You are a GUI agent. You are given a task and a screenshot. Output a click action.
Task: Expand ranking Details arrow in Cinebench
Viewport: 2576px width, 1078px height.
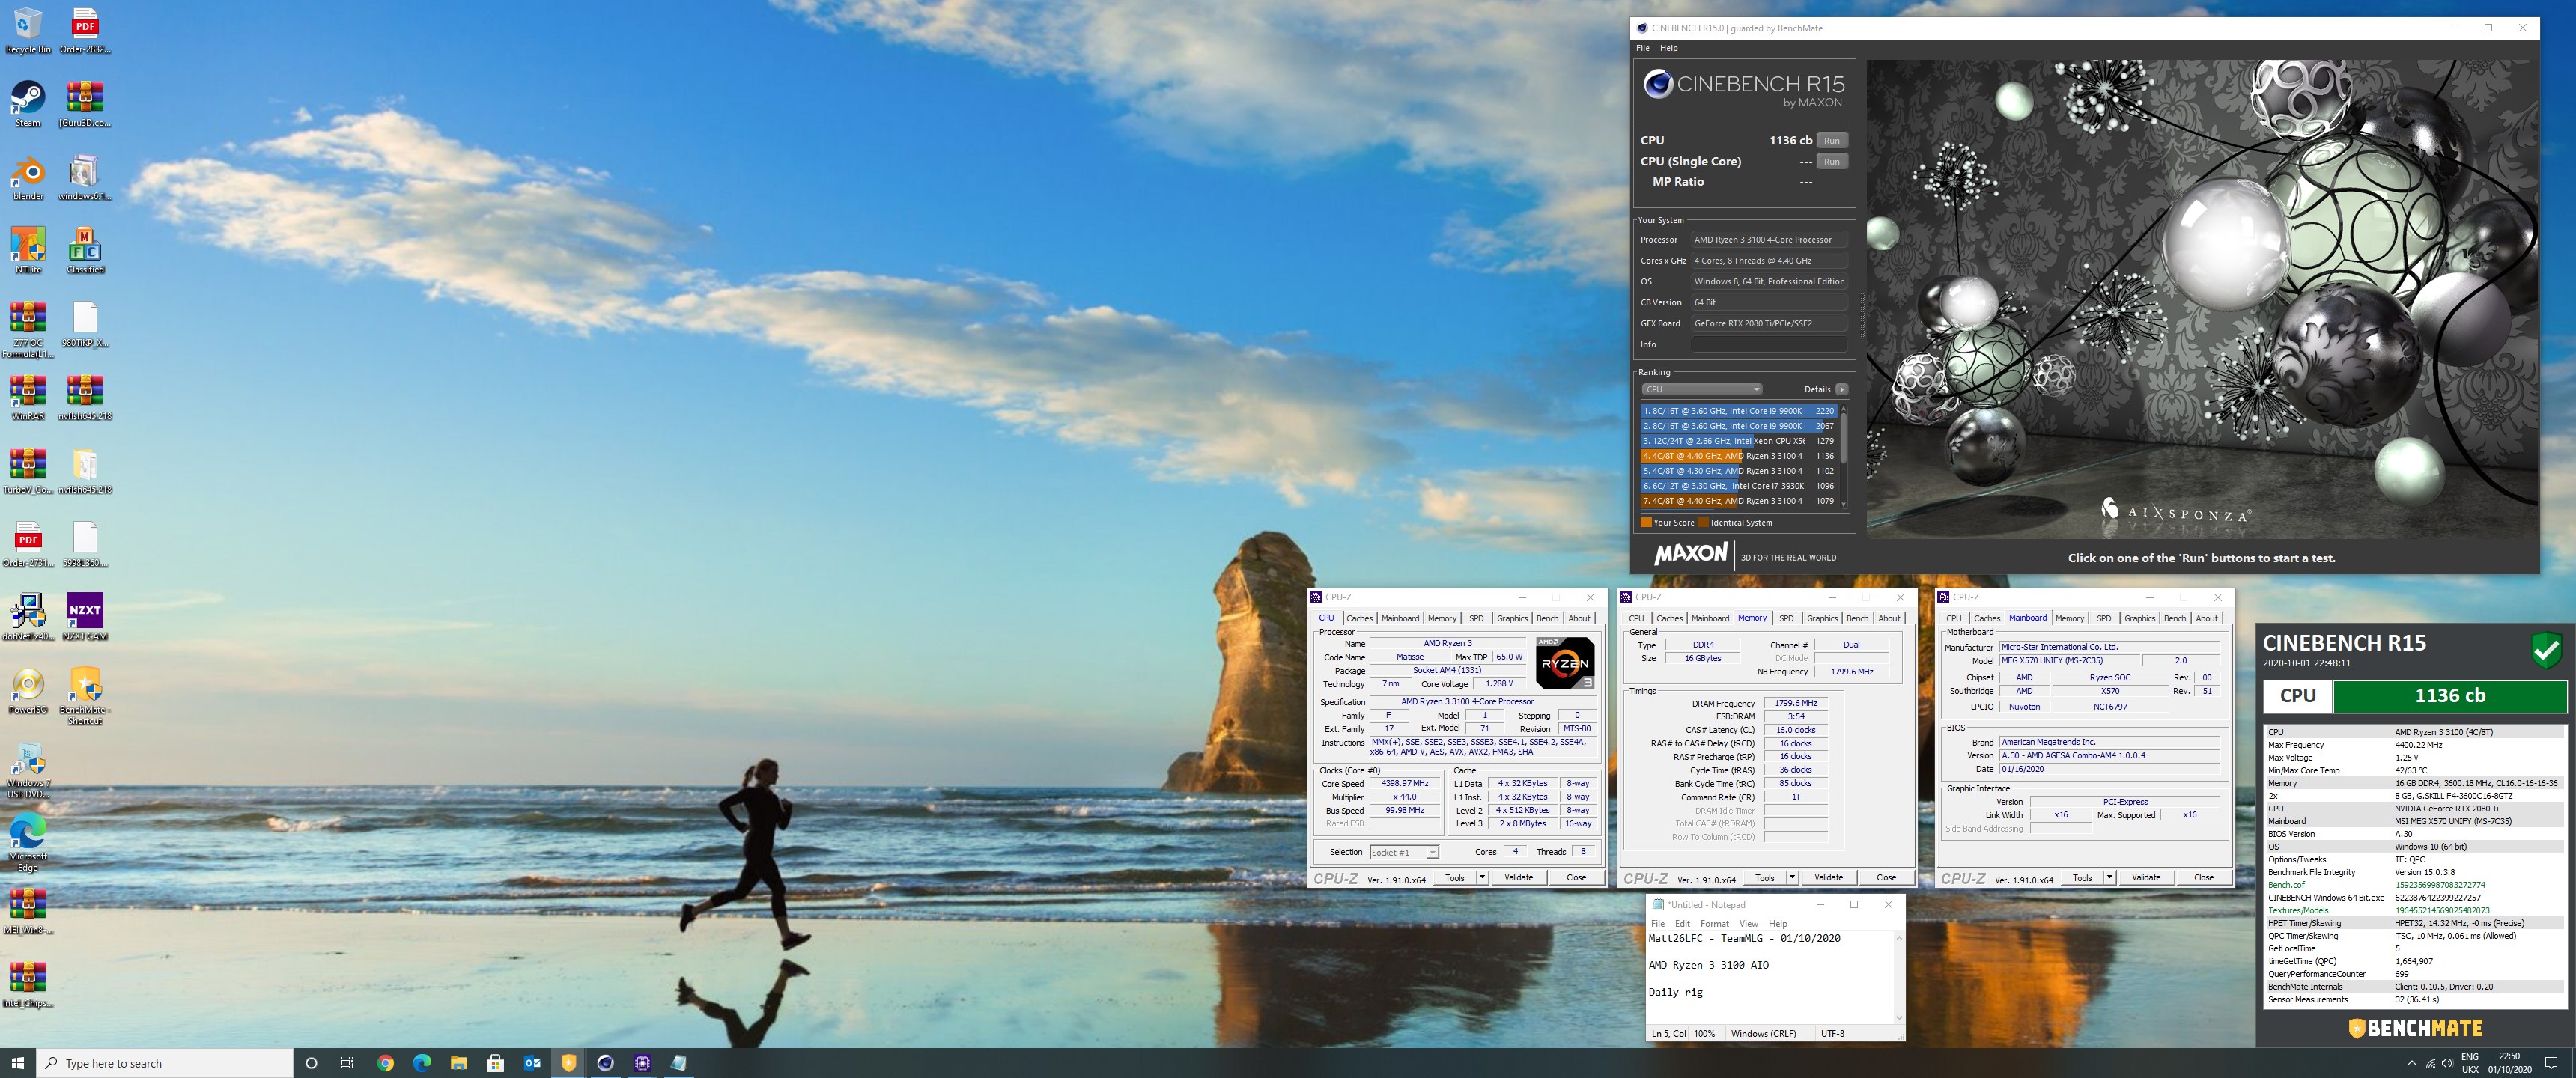(1841, 389)
